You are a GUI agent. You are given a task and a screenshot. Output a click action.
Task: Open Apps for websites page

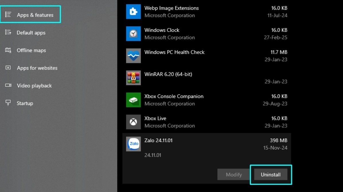(37, 68)
